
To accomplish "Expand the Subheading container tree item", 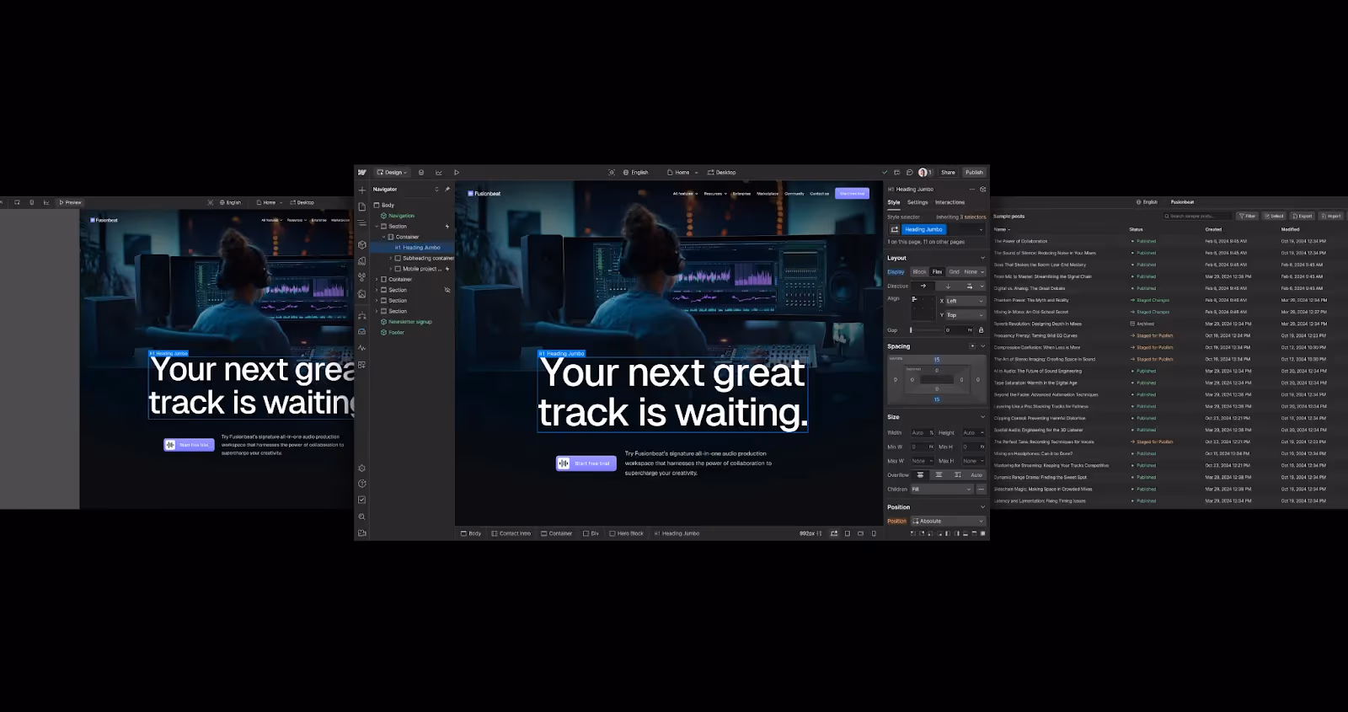I will click(391, 259).
